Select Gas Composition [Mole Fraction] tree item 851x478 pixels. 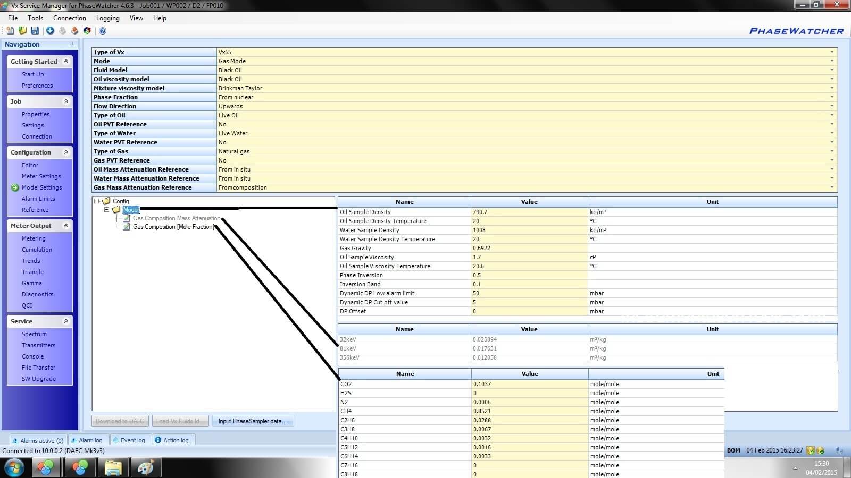pos(173,227)
